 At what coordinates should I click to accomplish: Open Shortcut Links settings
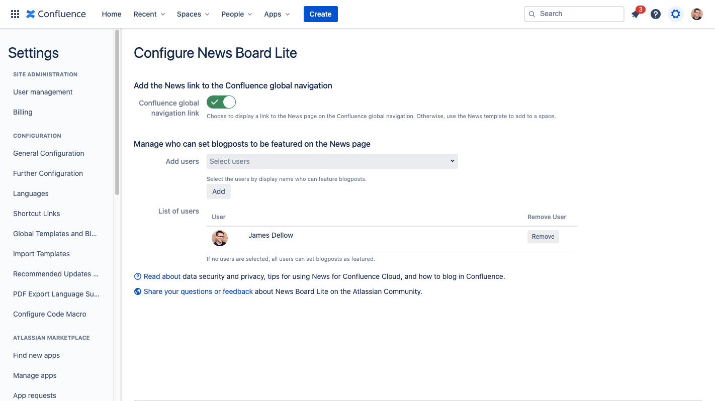click(36, 214)
